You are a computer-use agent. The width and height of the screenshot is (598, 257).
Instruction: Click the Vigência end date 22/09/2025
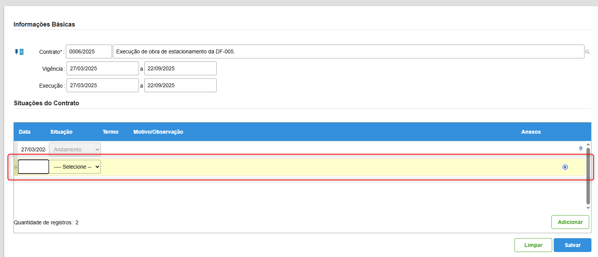pos(180,68)
